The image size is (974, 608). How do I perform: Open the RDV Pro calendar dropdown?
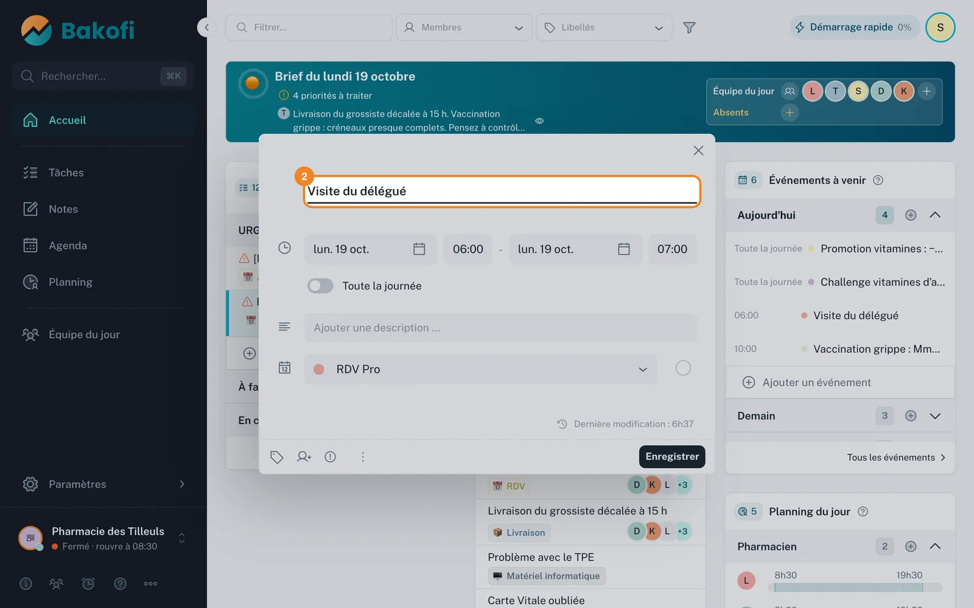tap(481, 369)
